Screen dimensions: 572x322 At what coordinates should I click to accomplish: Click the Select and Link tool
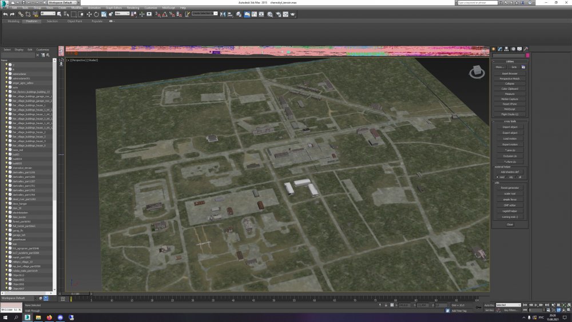(21, 14)
